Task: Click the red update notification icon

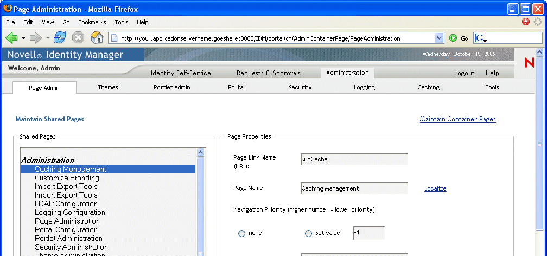Action: [526, 22]
